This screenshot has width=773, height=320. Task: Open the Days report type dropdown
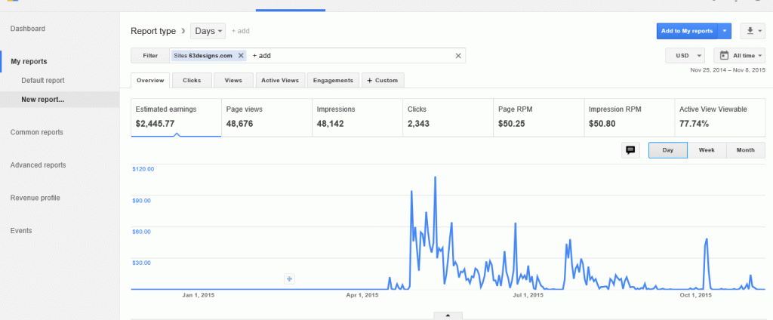click(208, 31)
